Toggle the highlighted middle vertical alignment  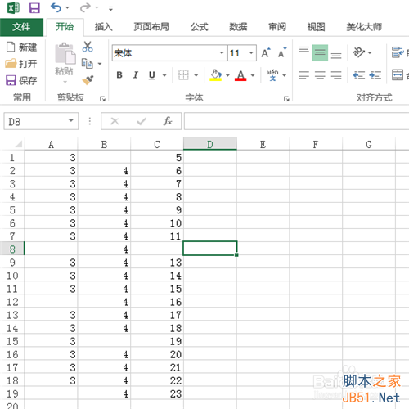coord(320,52)
